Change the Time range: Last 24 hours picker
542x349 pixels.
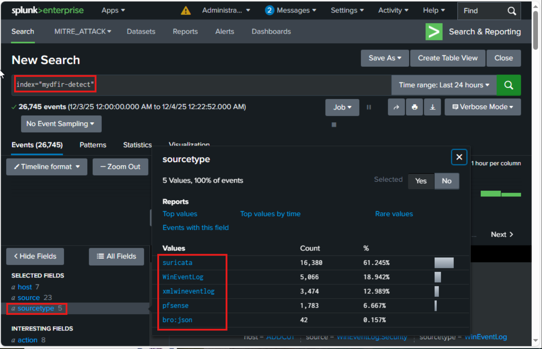[x=444, y=85]
